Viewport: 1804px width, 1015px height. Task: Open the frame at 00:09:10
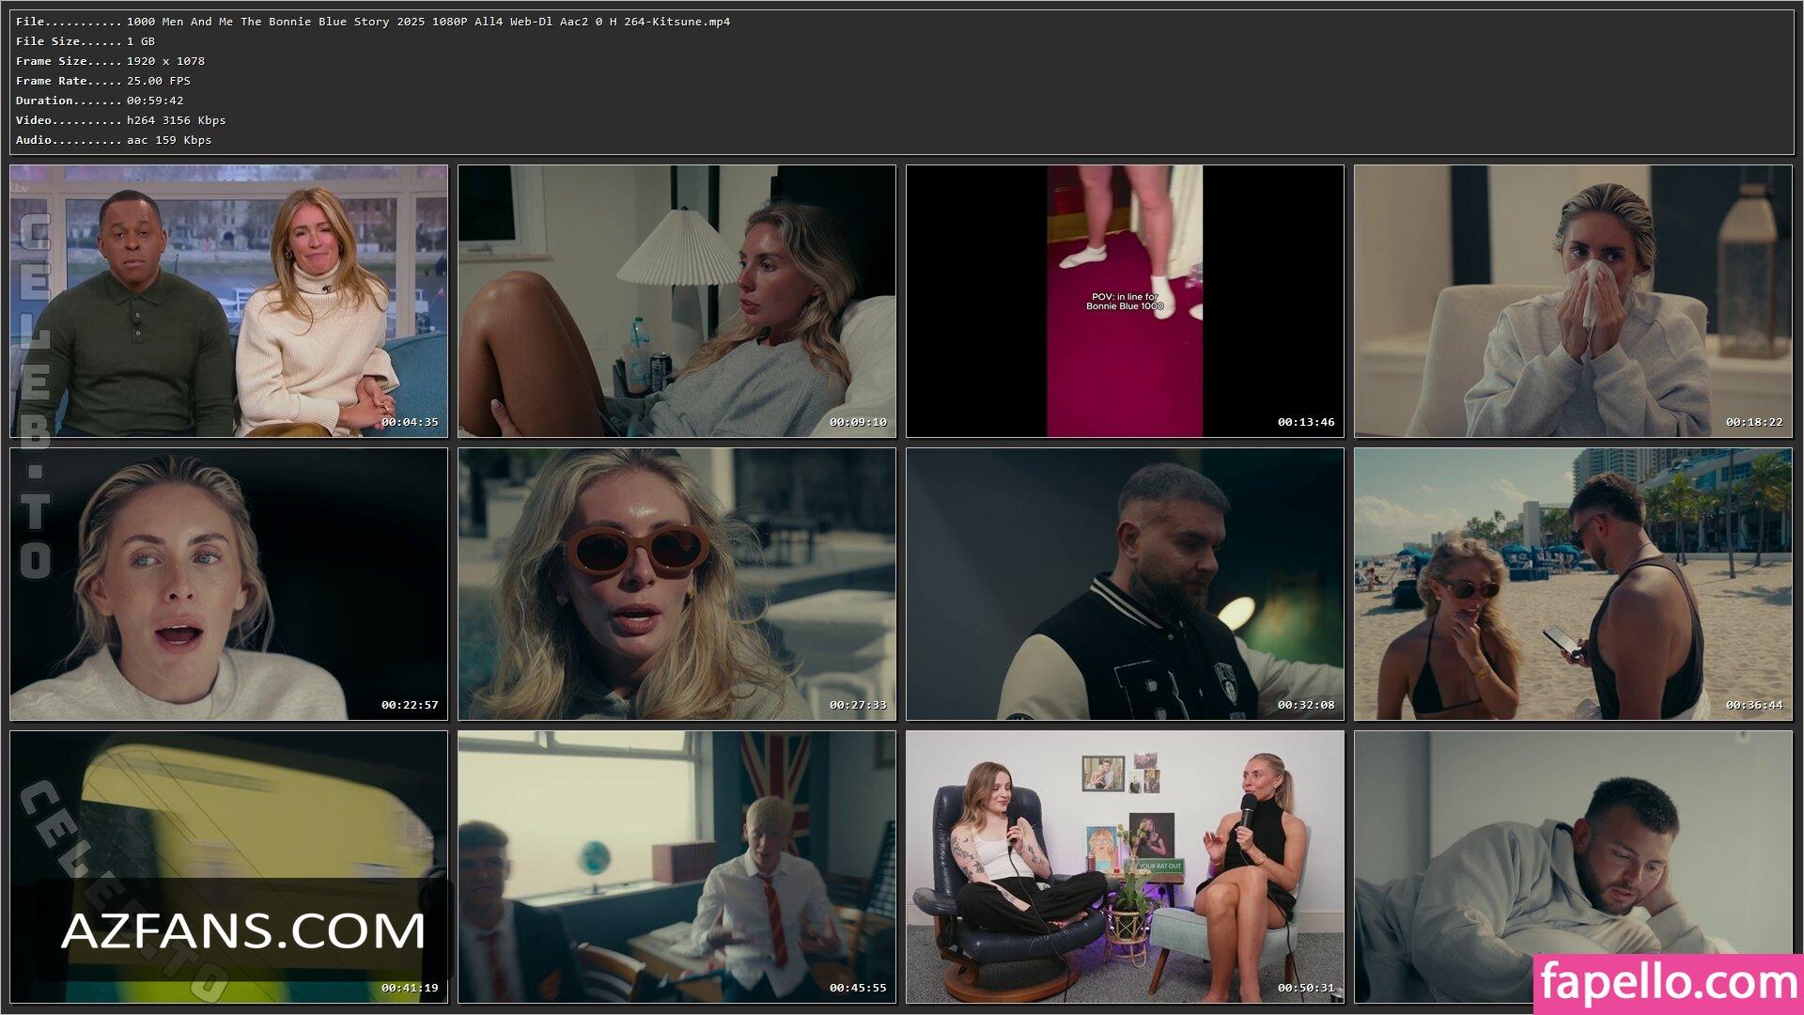(676, 301)
